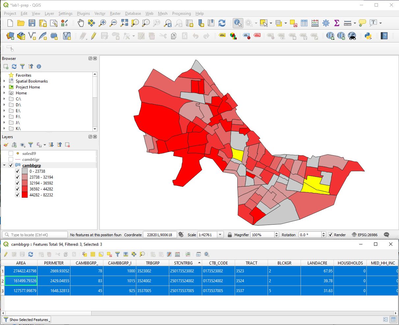Activate the Pan Map tool

[81, 23]
